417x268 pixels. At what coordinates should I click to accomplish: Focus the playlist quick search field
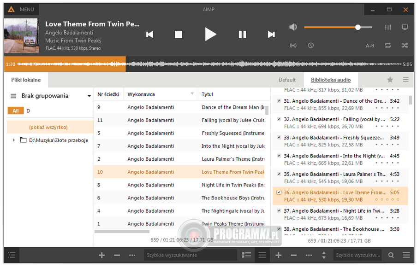[x=357, y=255]
